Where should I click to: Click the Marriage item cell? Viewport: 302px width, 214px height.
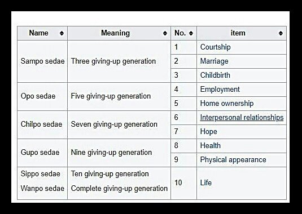tap(242, 61)
